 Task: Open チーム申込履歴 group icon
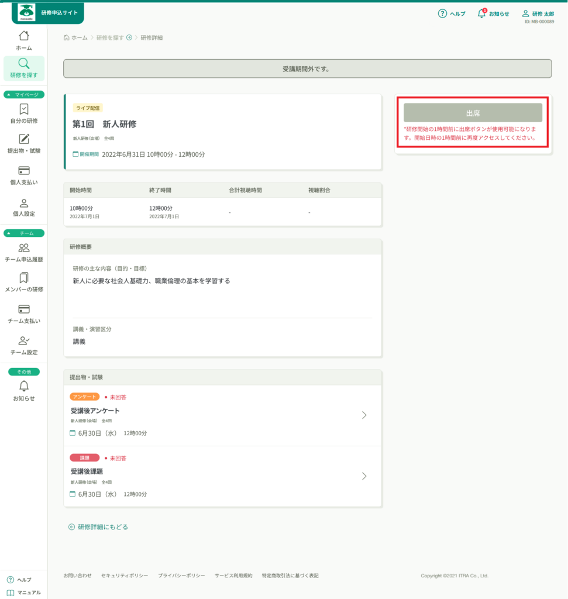(x=24, y=247)
